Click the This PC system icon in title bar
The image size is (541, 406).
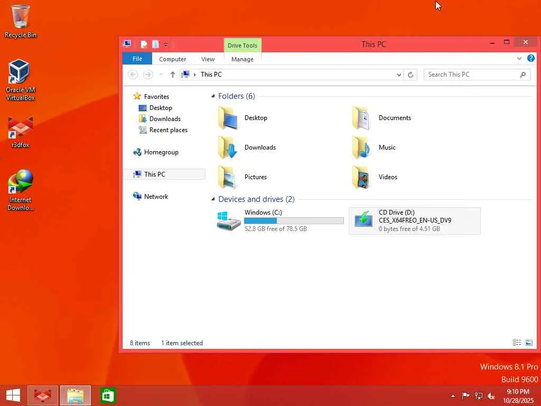pyautogui.click(x=127, y=44)
